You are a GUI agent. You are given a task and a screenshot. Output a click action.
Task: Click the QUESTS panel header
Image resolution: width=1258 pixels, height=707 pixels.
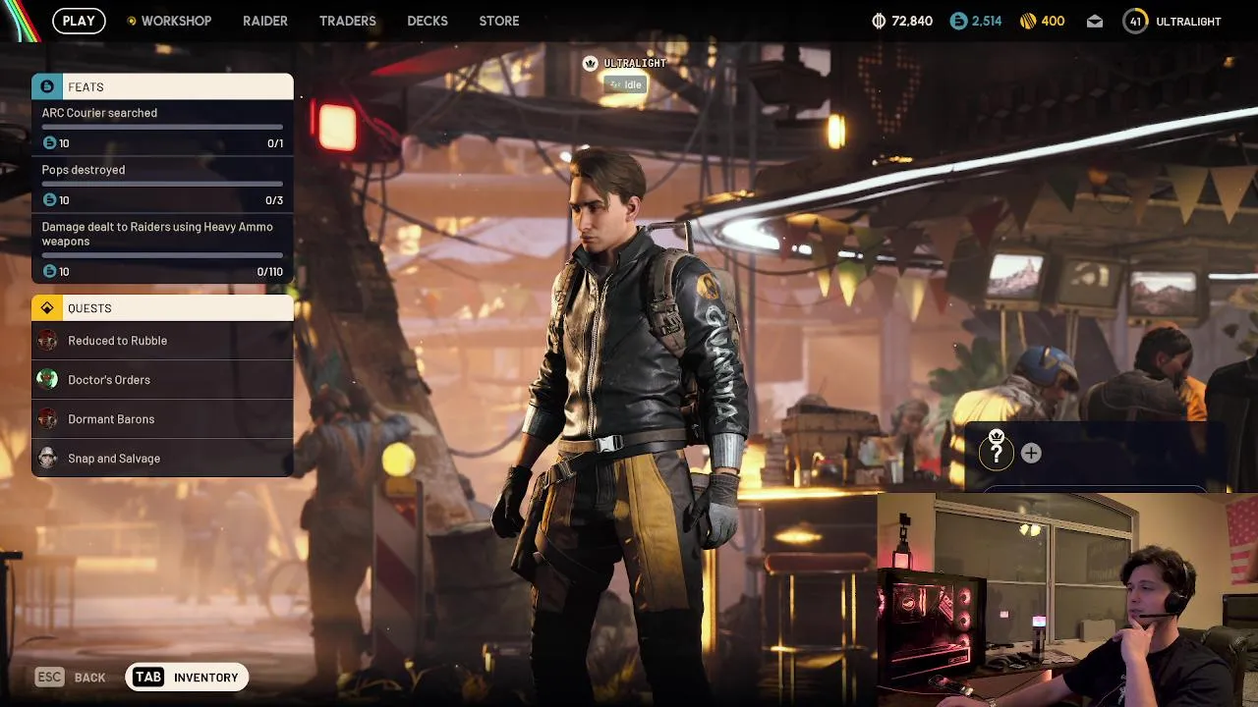[x=162, y=308]
